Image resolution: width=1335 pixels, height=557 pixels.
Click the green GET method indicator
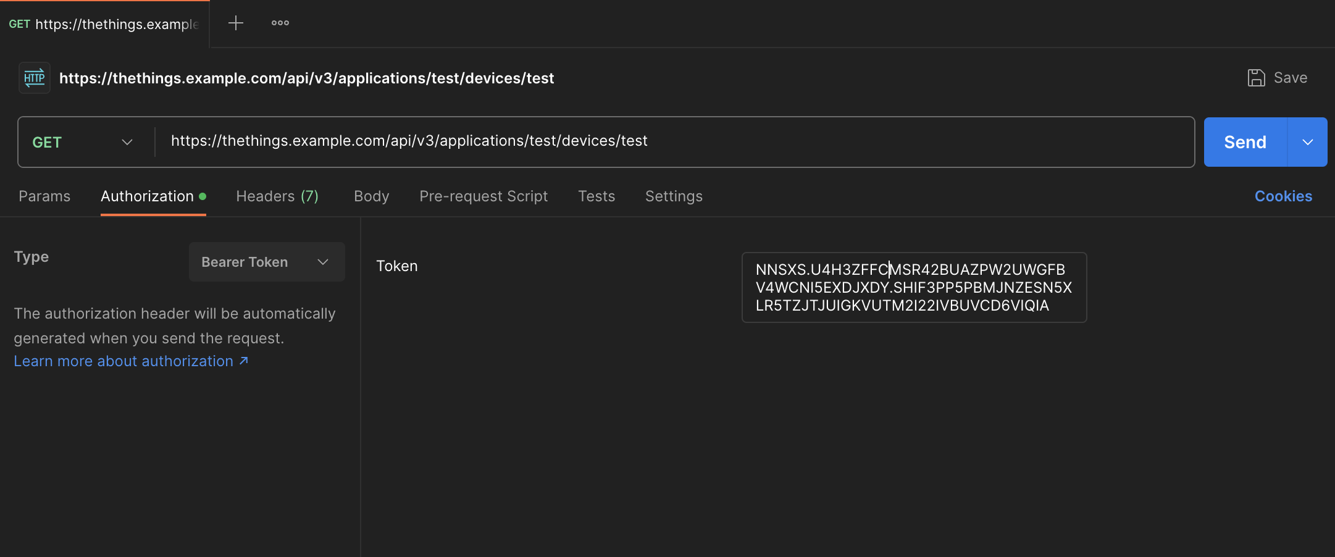coord(47,141)
